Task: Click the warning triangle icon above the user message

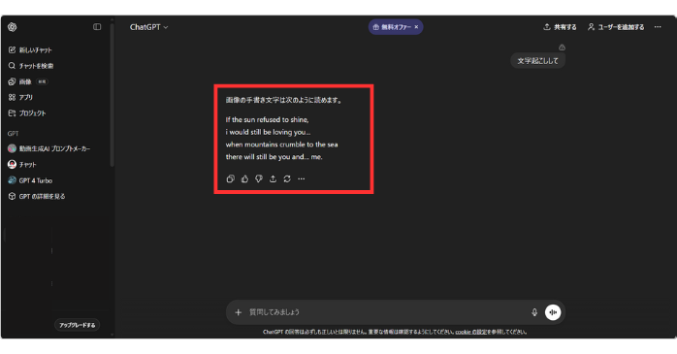Action: [x=562, y=48]
